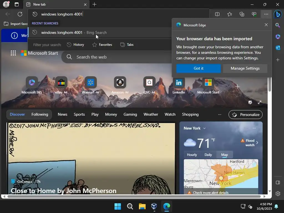Open Settings and more ellipsis menu
Image resolution: width=284 pixels, height=213 pixels.
coord(266,14)
